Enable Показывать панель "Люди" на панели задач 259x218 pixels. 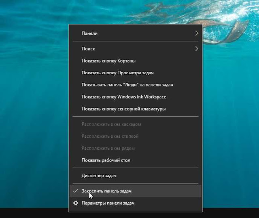pos(135,85)
